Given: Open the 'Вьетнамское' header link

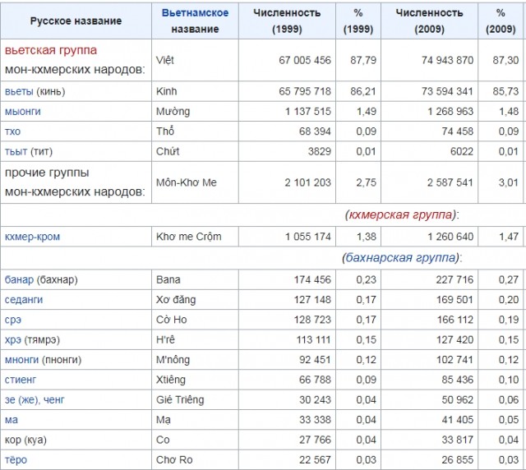Looking at the screenshot, I should point(195,13).
